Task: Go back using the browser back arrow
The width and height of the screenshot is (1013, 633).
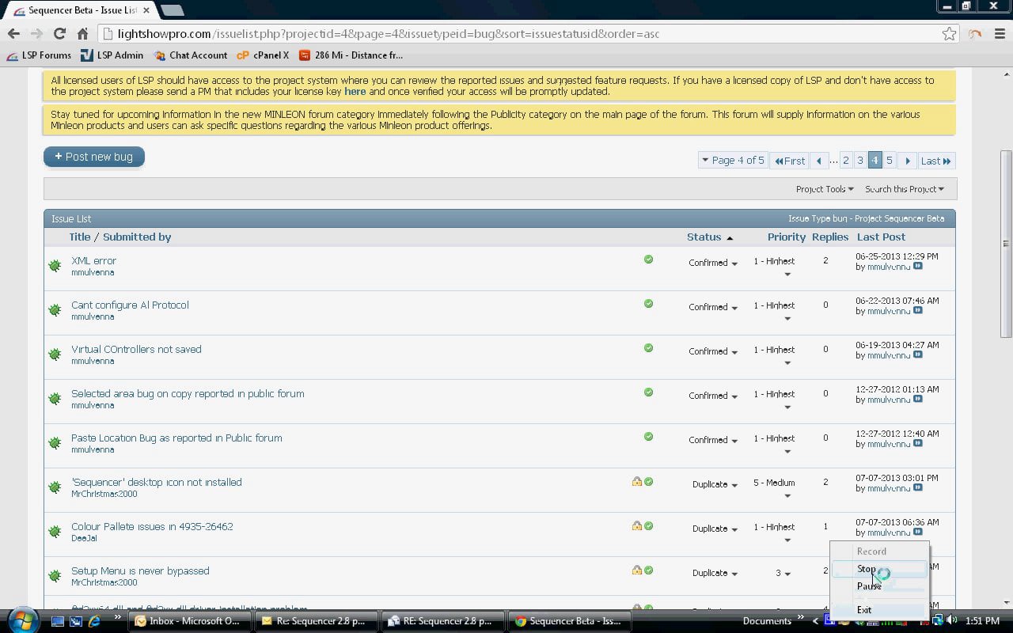Action: pos(13,34)
